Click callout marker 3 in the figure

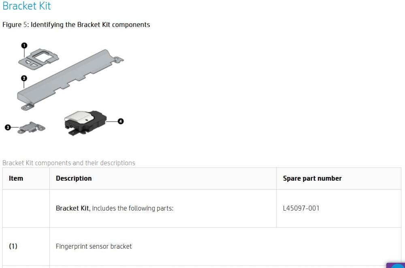8,127
